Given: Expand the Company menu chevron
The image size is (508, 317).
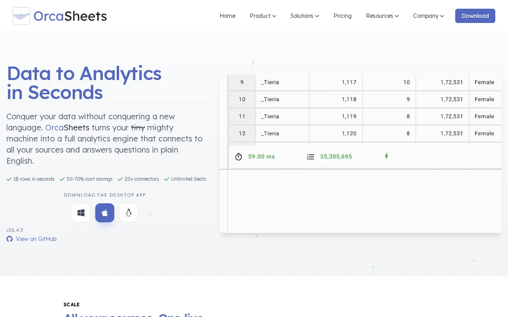Looking at the screenshot, I should (442, 16).
